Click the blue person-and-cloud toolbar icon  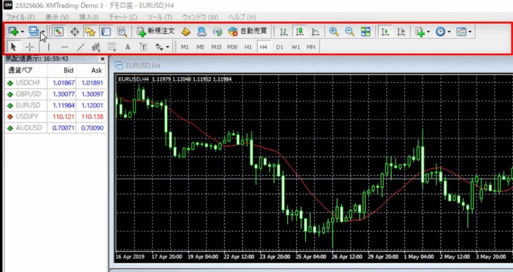[202, 32]
